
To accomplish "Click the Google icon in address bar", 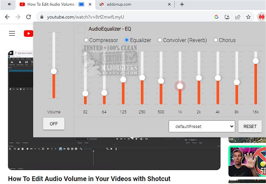I will (x=216, y=17).
